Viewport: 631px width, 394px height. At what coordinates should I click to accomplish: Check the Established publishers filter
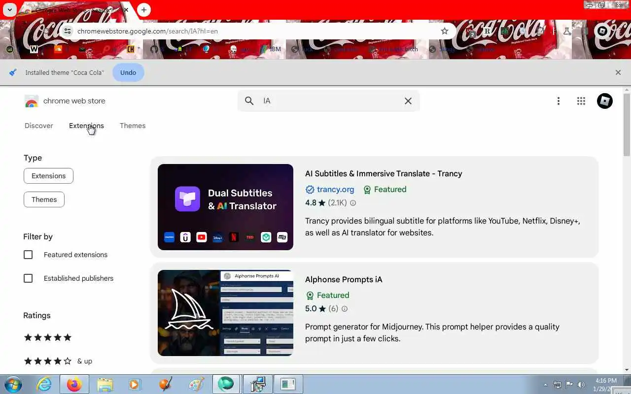point(28,278)
